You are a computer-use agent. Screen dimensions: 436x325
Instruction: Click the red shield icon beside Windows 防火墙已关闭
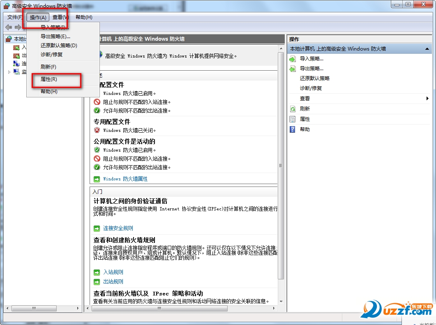pyautogui.click(x=97, y=130)
